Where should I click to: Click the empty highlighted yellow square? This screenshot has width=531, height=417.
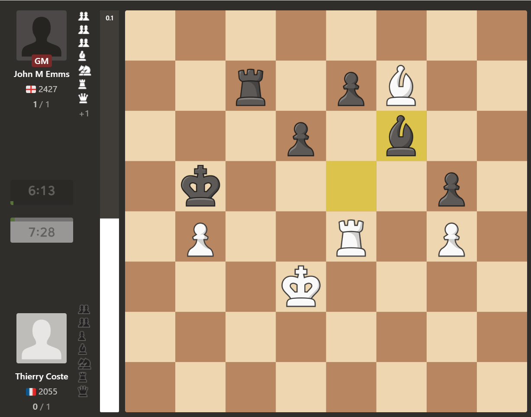coord(351,186)
